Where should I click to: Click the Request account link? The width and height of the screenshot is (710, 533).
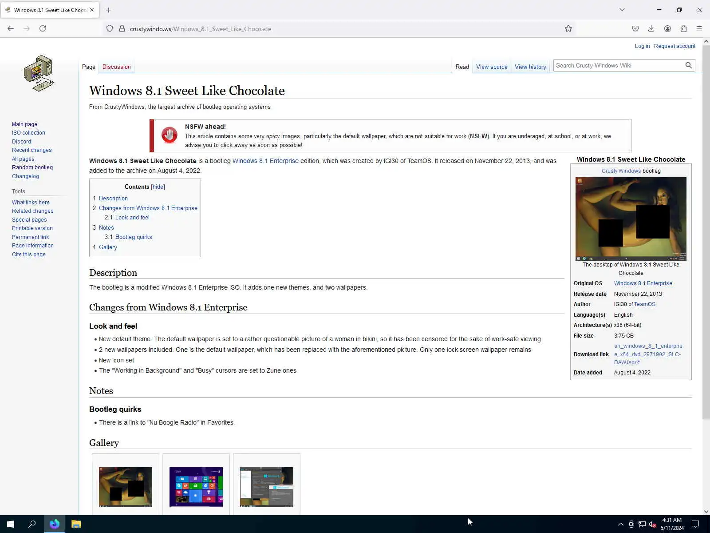pos(674,46)
